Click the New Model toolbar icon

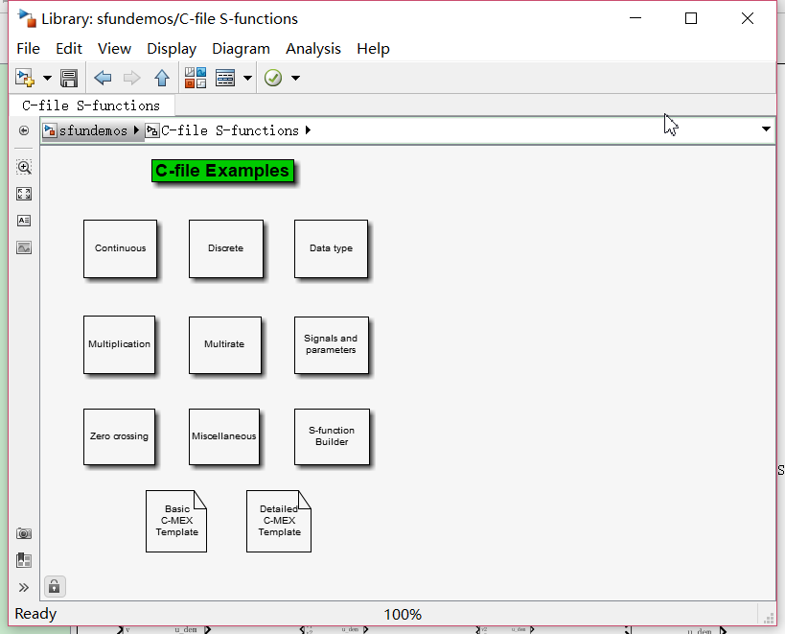pos(25,78)
